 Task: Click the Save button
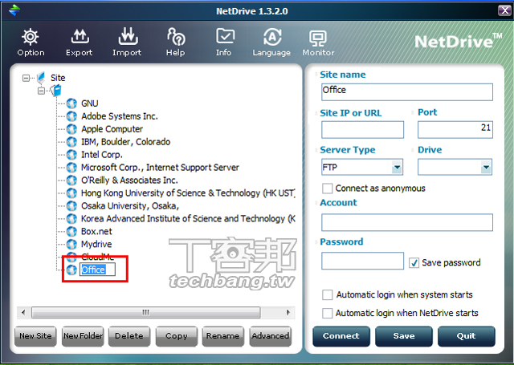(x=404, y=336)
